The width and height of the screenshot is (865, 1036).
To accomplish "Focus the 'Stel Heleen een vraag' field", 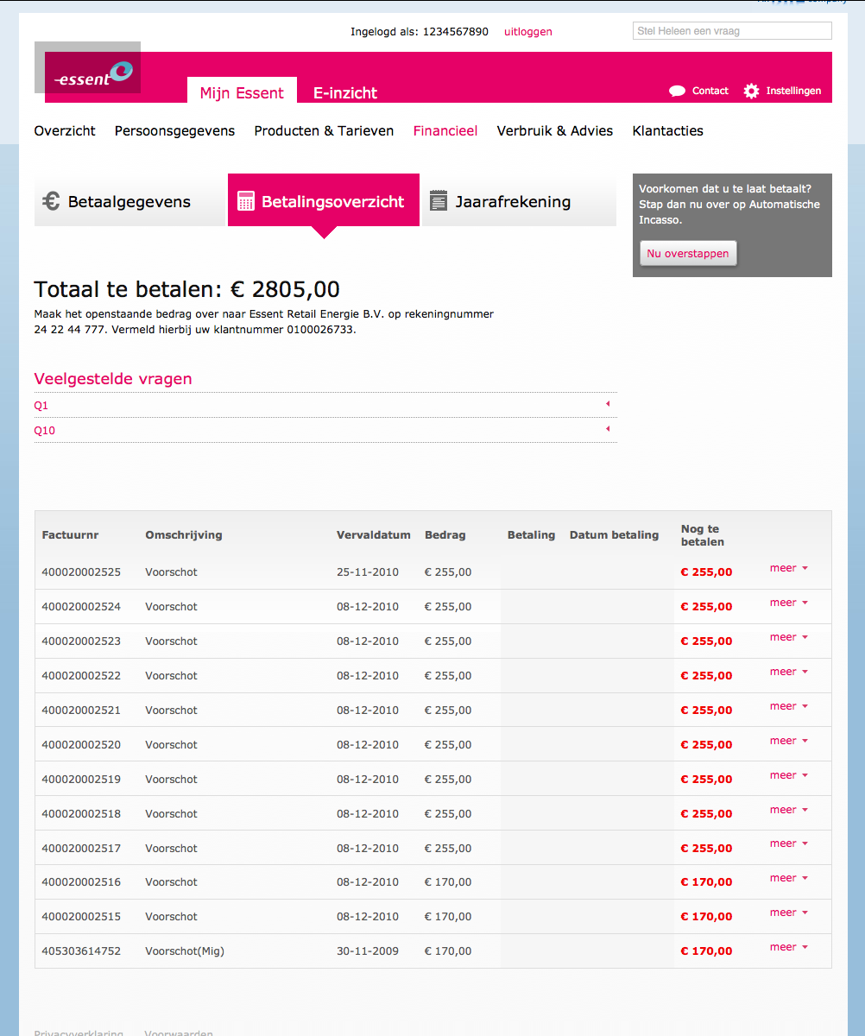I will [731, 31].
